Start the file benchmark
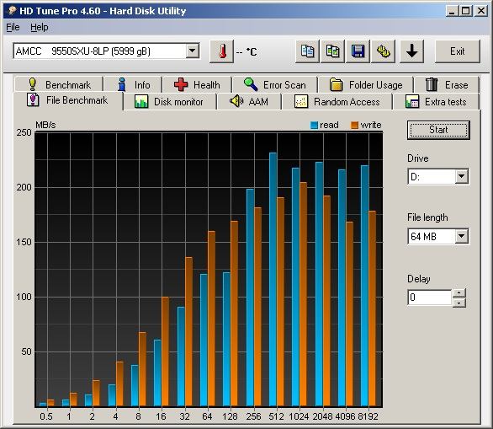 tap(438, 130)
